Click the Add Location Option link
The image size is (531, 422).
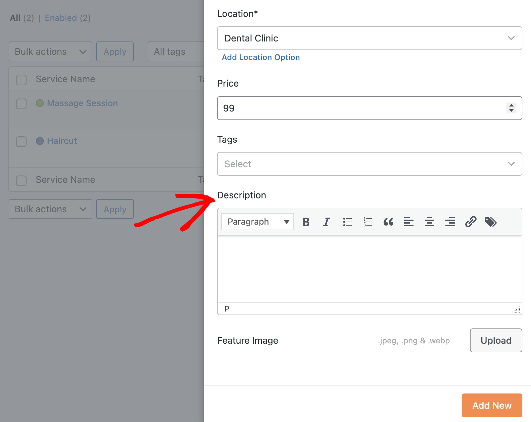click(261, 57)
